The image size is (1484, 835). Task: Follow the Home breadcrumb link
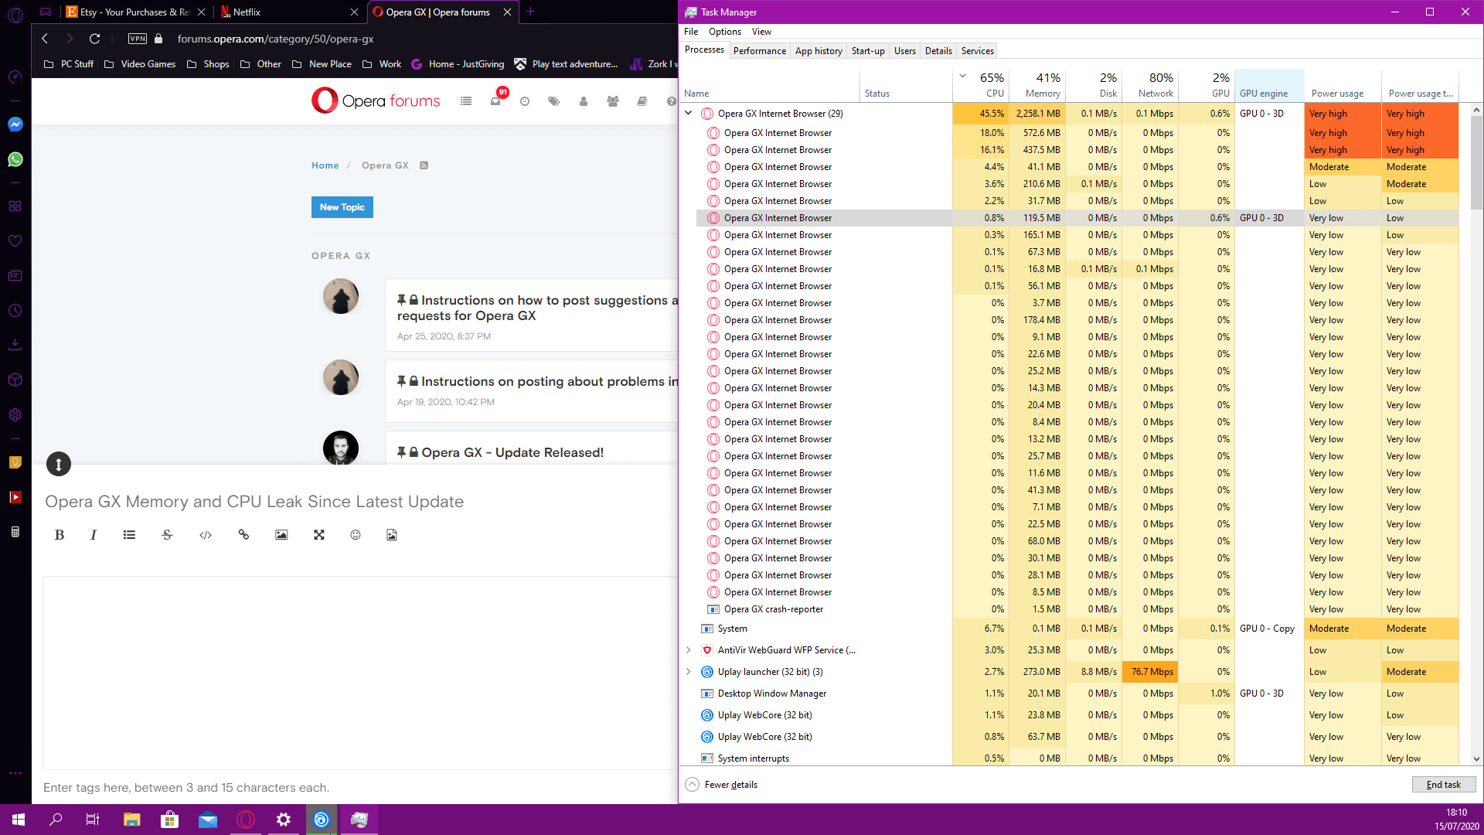tap(325, 165)
